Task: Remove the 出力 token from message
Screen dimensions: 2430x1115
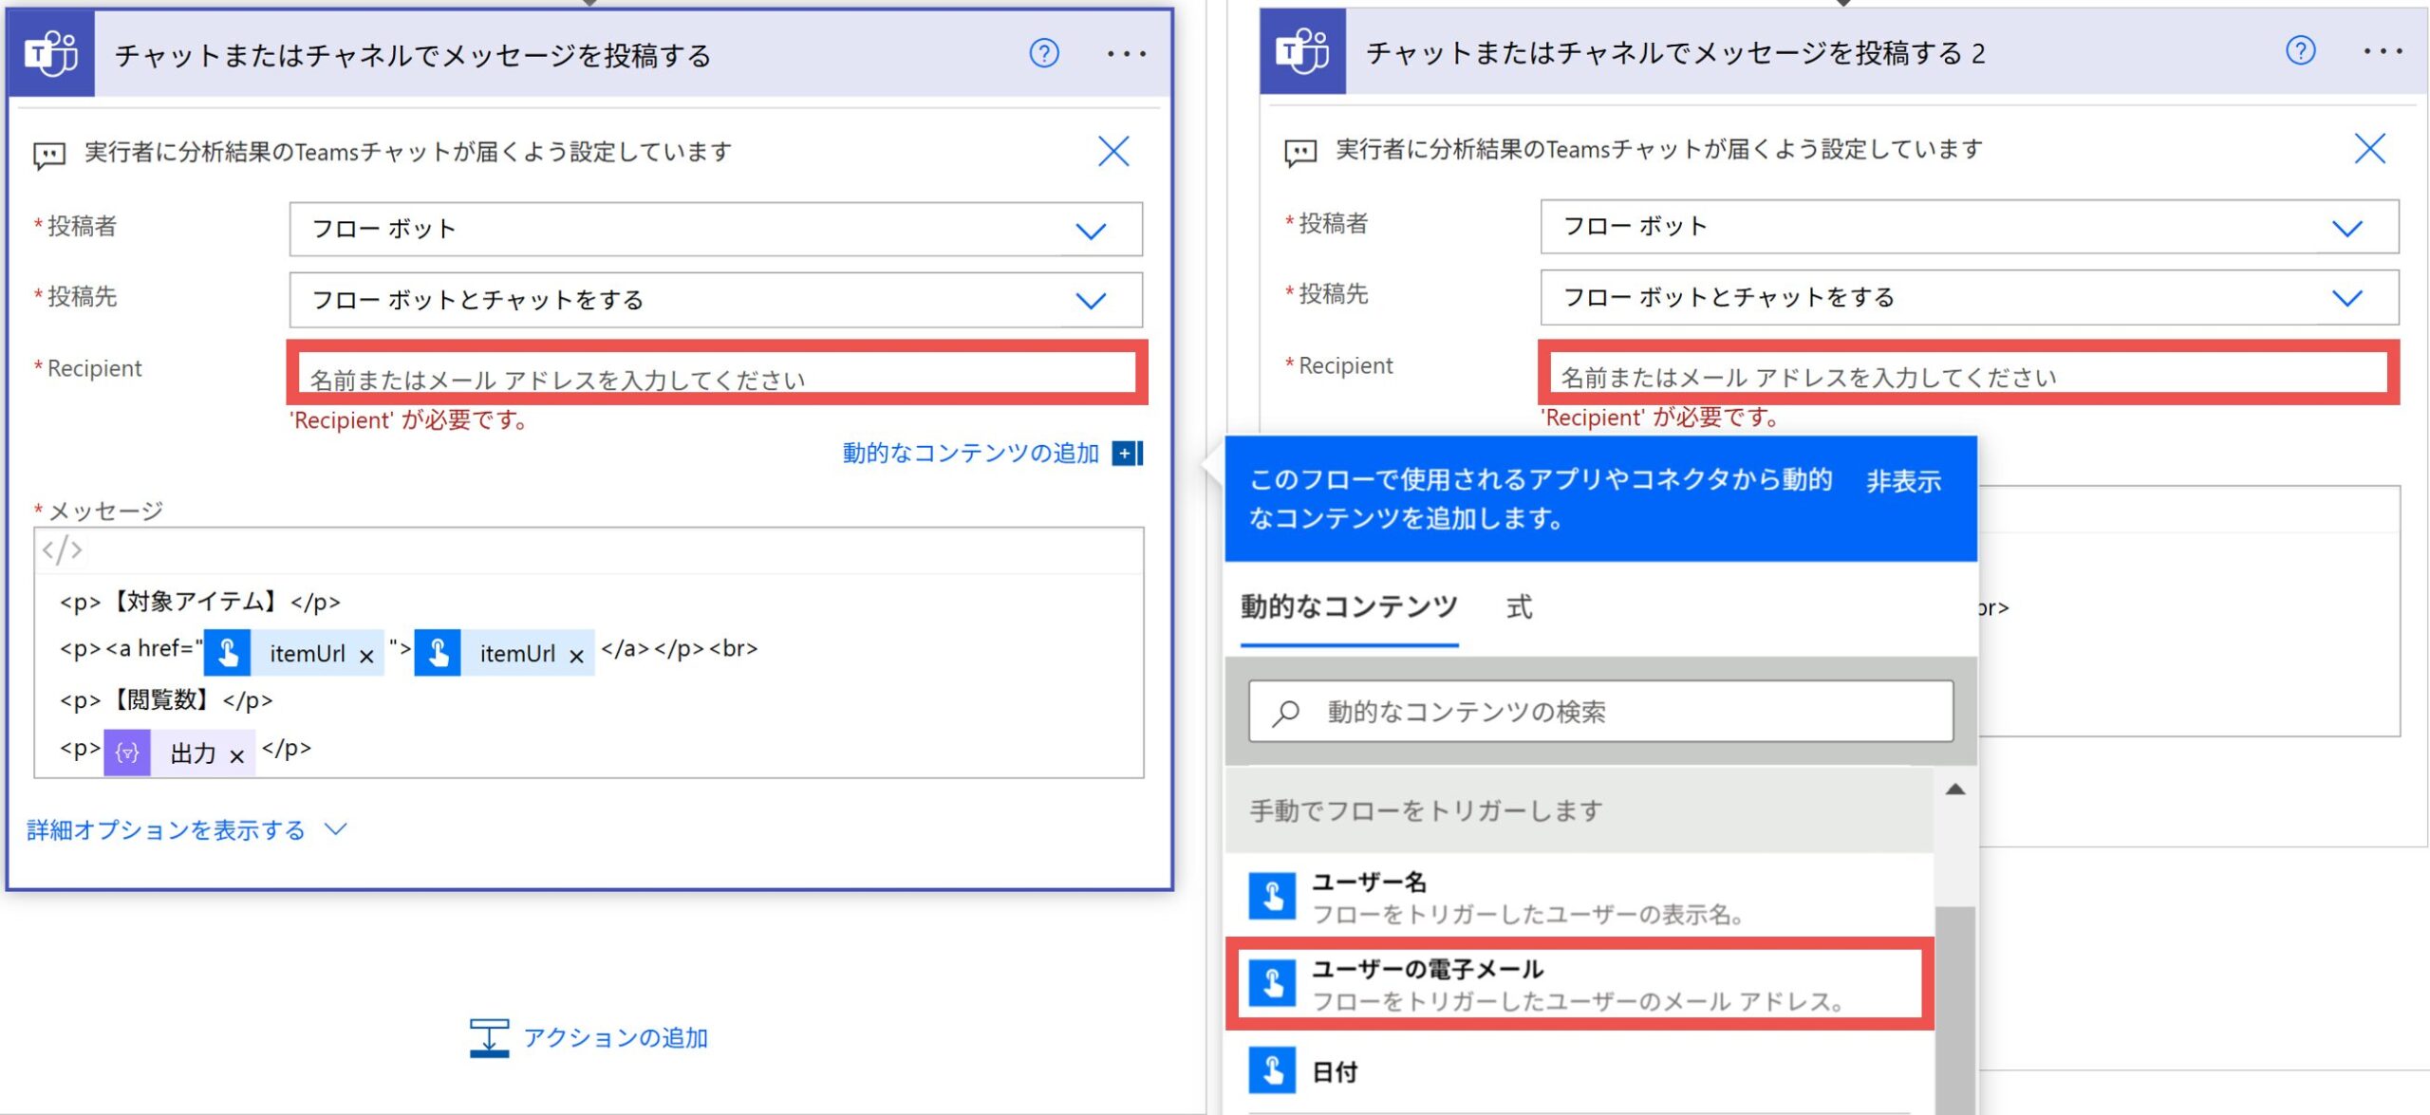Action: (x=237, y=755)
